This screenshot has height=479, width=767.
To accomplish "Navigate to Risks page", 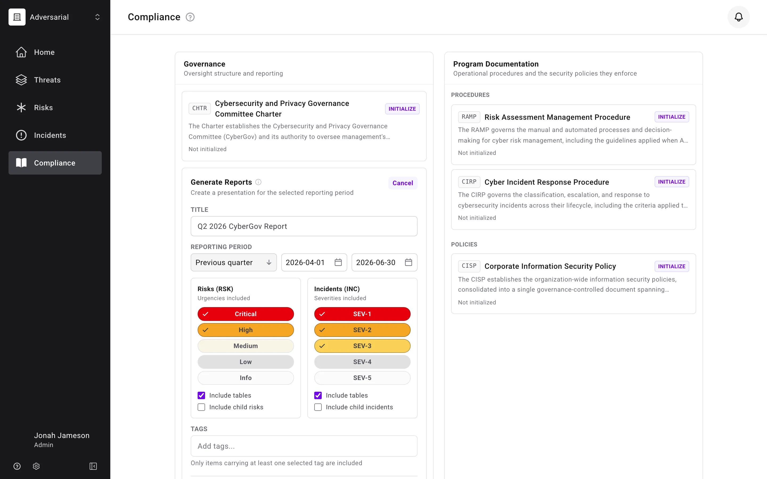I will [x=55, y=108].
